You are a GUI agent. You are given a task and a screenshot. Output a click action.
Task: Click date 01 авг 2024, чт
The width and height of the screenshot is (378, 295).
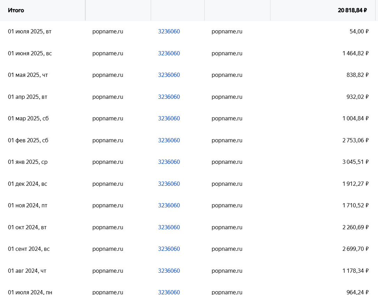(x=27, y=271)
